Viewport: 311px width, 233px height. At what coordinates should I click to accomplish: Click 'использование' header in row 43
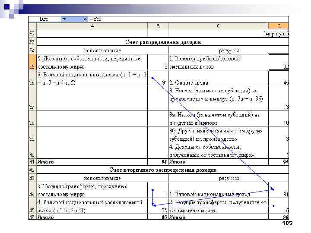click(x=102, y=178)
